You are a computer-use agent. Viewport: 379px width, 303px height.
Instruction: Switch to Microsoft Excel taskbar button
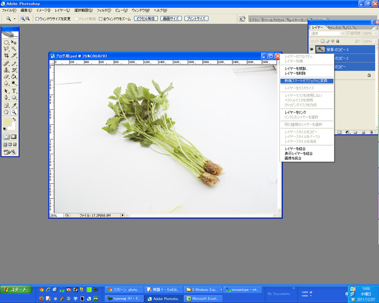click(204, 299)
